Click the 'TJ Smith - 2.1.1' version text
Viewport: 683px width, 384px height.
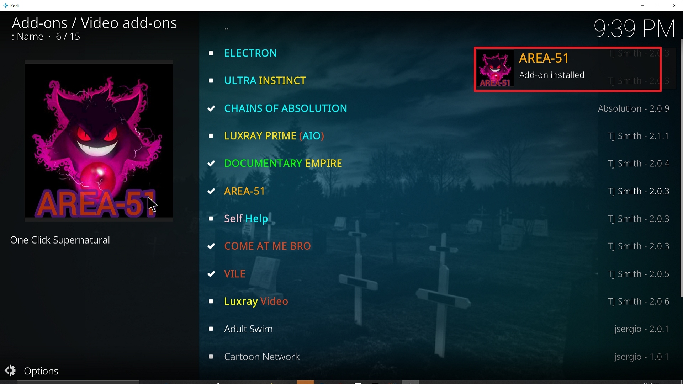click(639, 136)
